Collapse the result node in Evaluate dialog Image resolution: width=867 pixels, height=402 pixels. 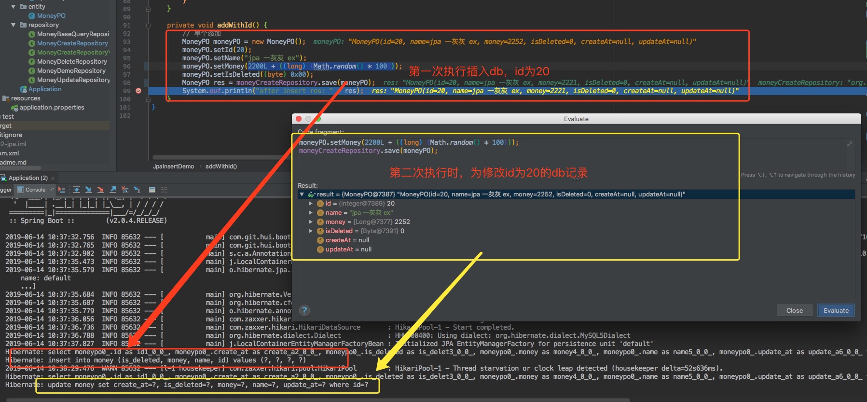[302, 194]
